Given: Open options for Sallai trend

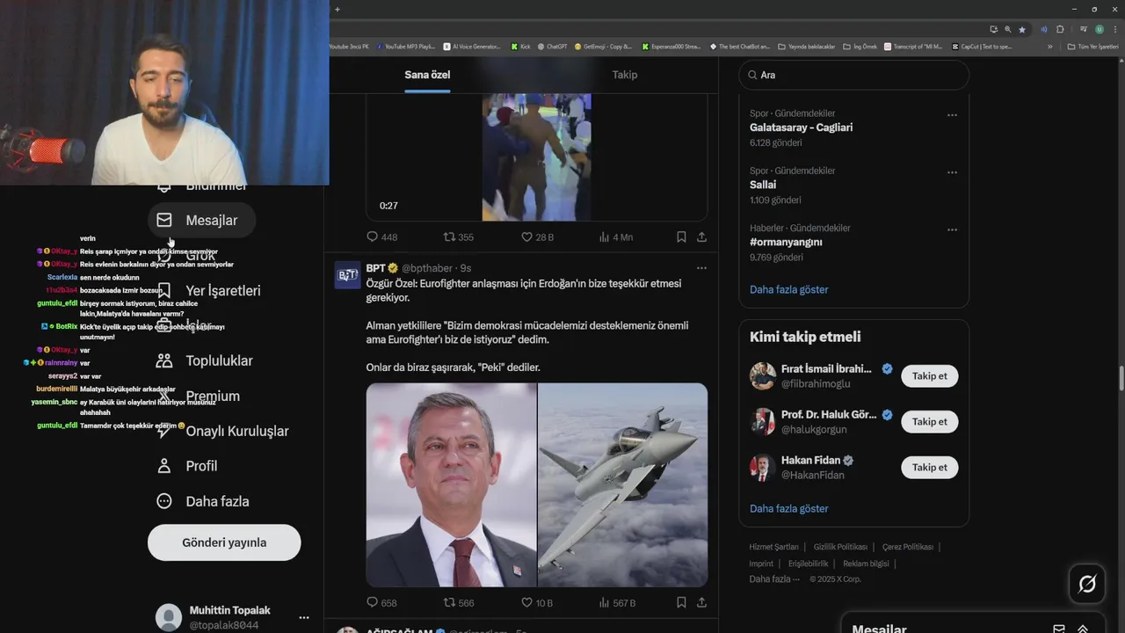Looking at the screenshot, I should [952, 172].
